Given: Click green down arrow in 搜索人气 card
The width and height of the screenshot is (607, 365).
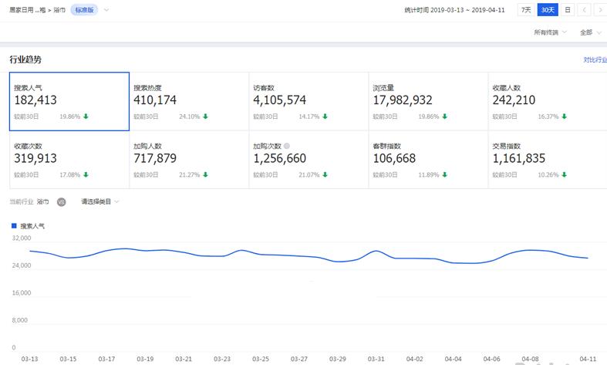Looking at the screenshot, I should 86,117.
